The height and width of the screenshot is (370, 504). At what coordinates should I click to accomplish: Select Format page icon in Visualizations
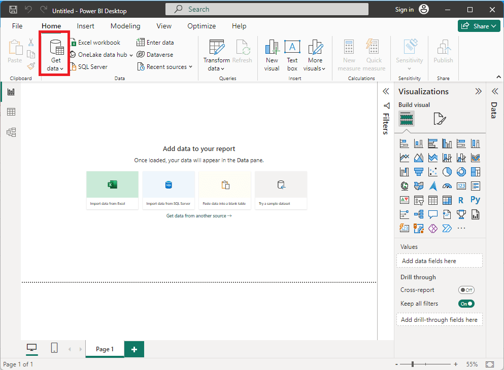(x=440, y=119)
